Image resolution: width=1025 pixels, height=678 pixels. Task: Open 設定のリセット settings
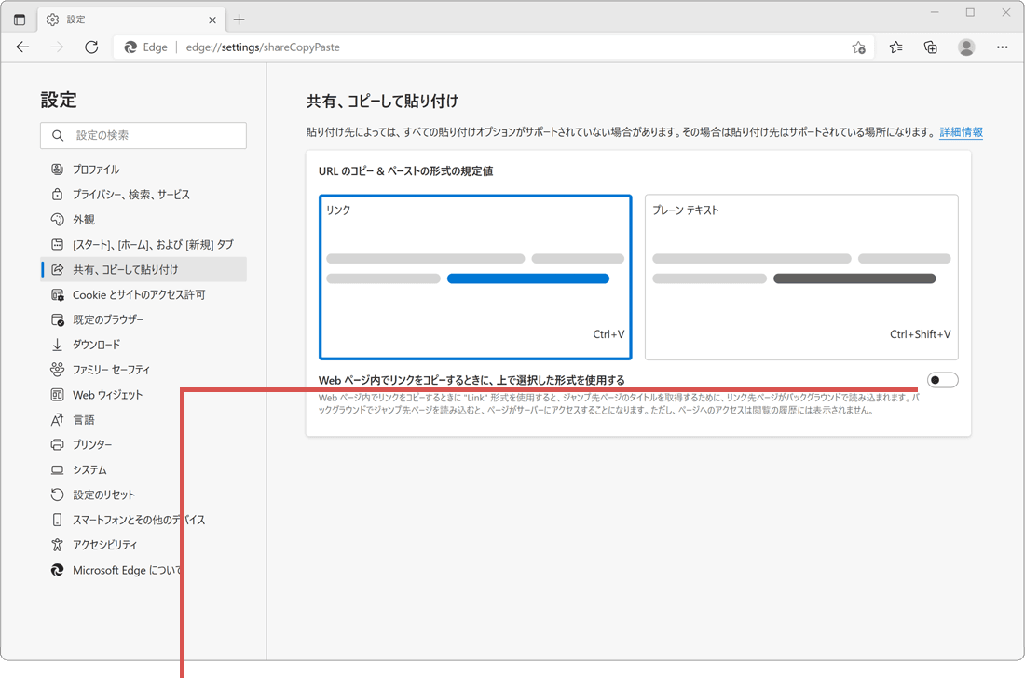coord(143,495)
